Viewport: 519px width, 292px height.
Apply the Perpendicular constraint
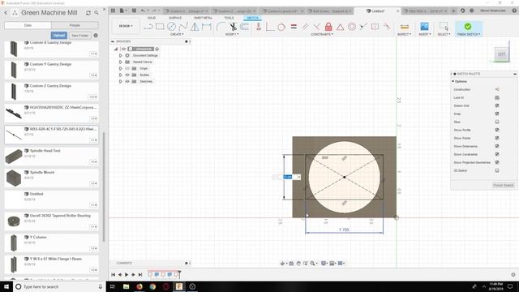317,27
